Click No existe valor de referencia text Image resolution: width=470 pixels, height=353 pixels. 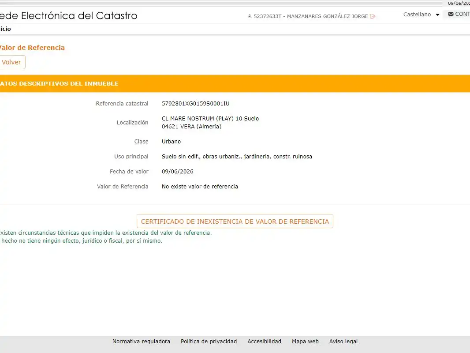click(x=200, y=186)
